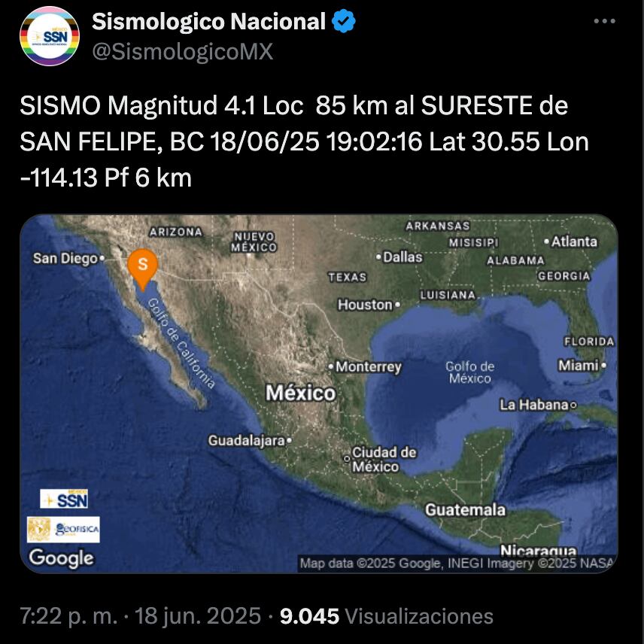
Task: Click the Google logo on the map
Action: 61,558
